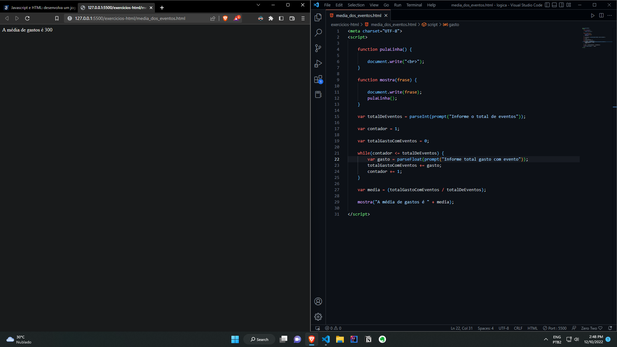Open the Edit menu in VS Code
The height and width of the screenshot is (347, 617).
click(x=339, y=5)
